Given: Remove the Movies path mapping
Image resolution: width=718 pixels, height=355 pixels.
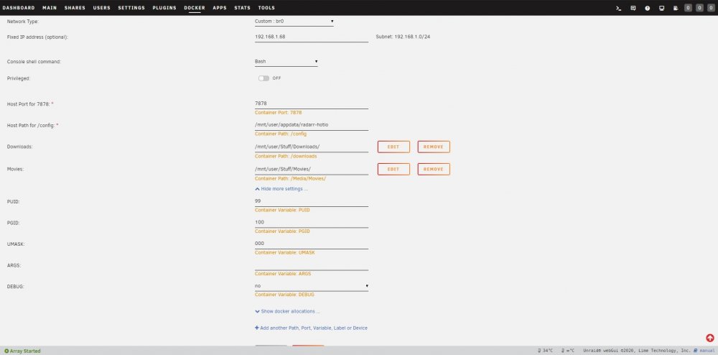Looking at the screenshot, I should pyautogui.click(x=434, y=169).
